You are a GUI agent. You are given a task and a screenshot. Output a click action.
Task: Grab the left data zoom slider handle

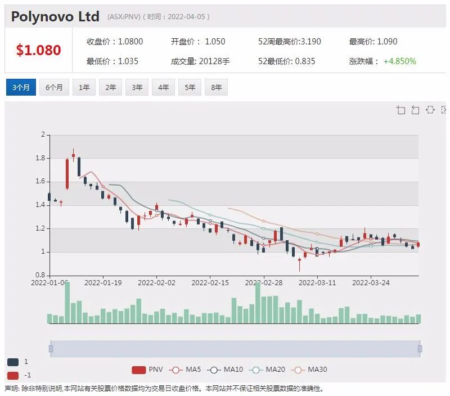51,349
